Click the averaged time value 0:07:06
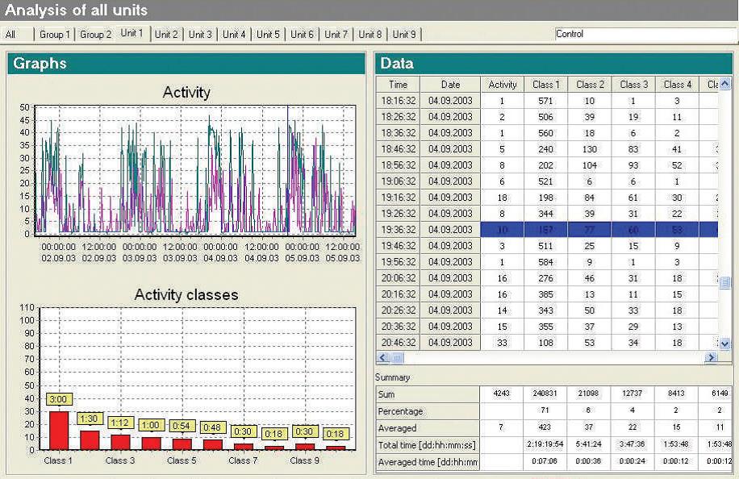 (x=545, y=461)
